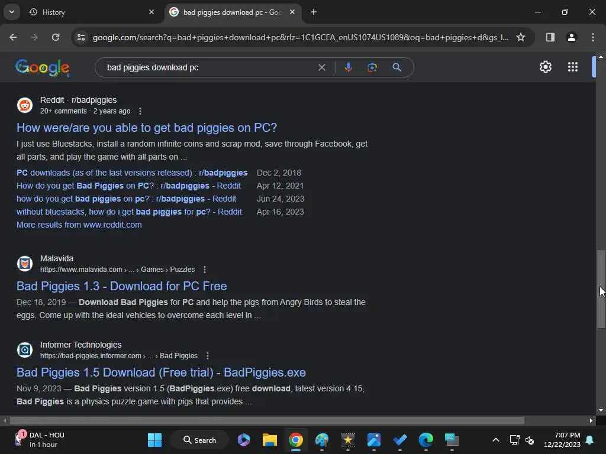Open tab search dropdown arrow
The width and height of the screenshot is (606, 454).
pyautogui.click(x=12, y=12)
